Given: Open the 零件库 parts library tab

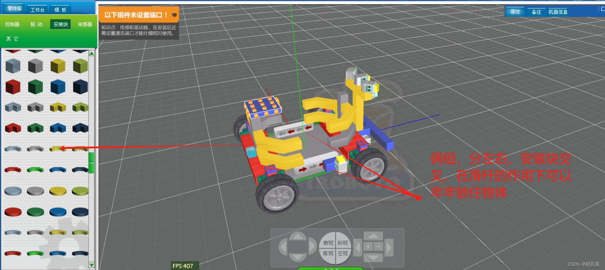Looking at the screenshot, I should 14,9.
